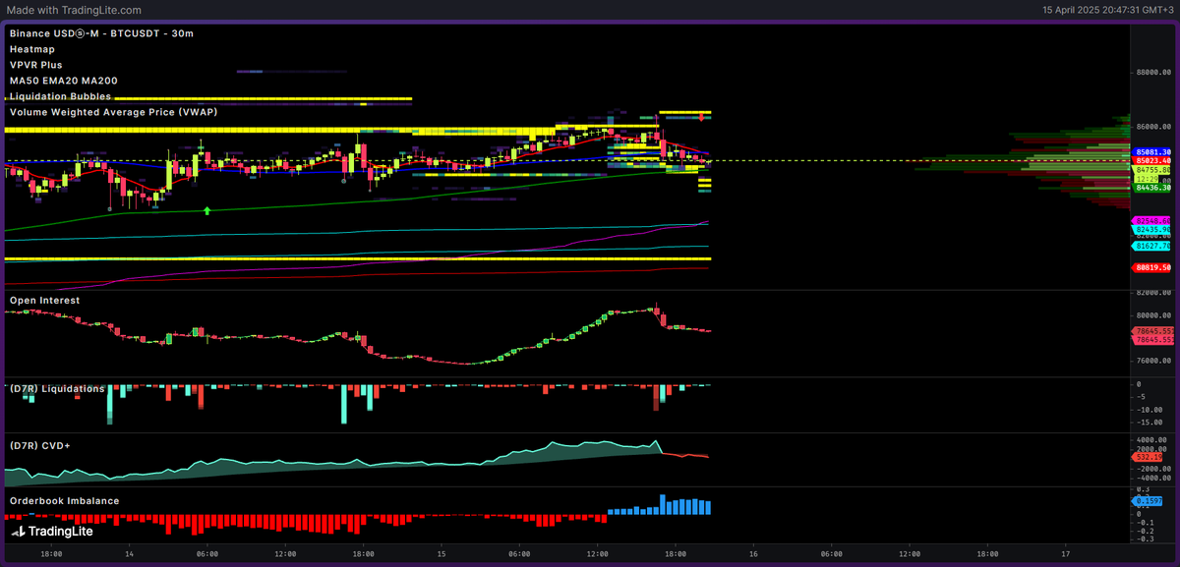Click the -4000.00 CVD axis label
The width and height of the screenshot is (1180, 567).
point(1152,479)
